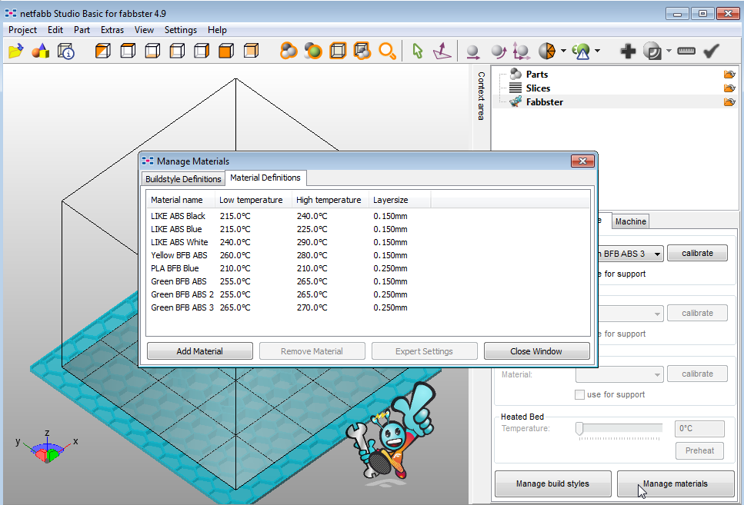Click the ruler measurement icon
The height and width of the screenshot is (505, 744).
tap(687, 51)
